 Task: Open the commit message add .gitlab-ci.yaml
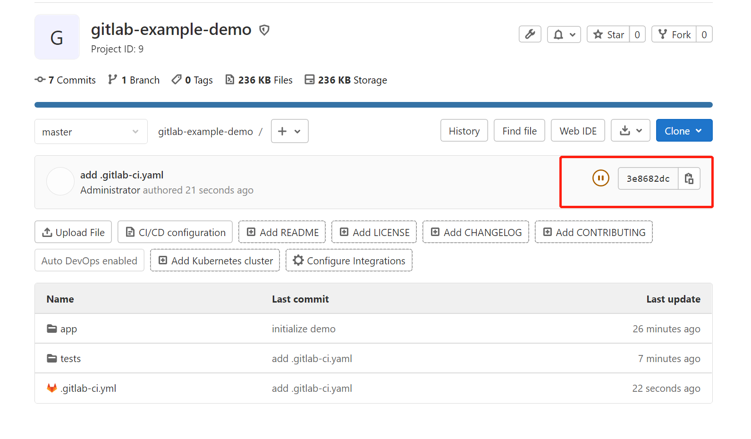click(x=122, y=175)
